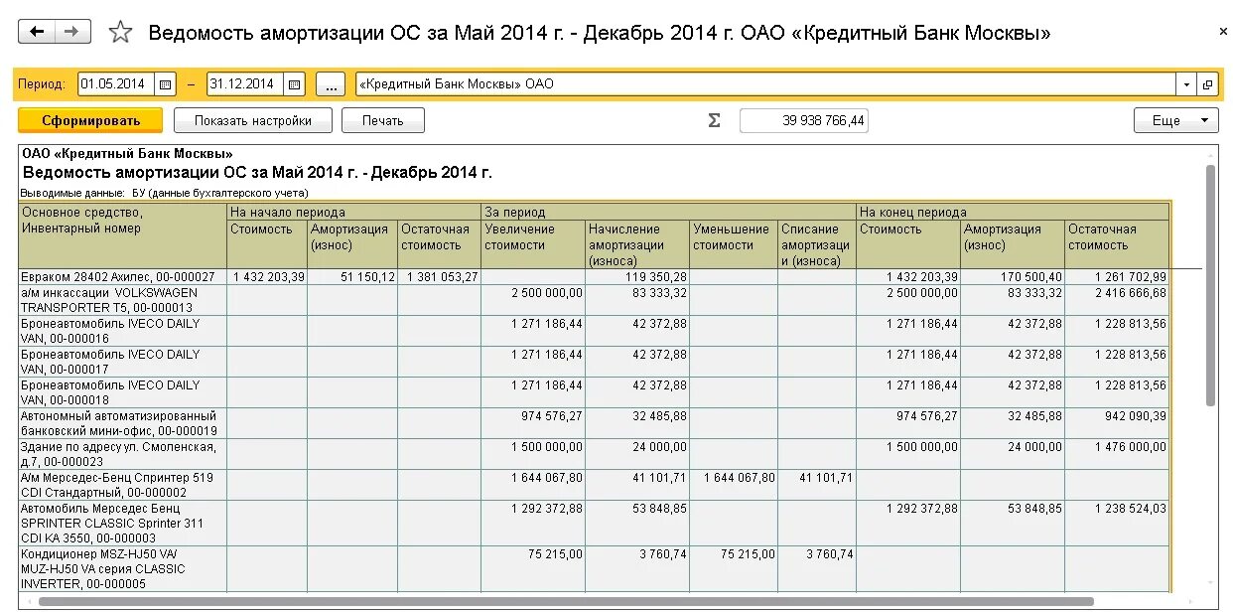Click Списание амортизации и износа header
The height and width of the screenshot is (612, 1233).
[x=817, y=244]
